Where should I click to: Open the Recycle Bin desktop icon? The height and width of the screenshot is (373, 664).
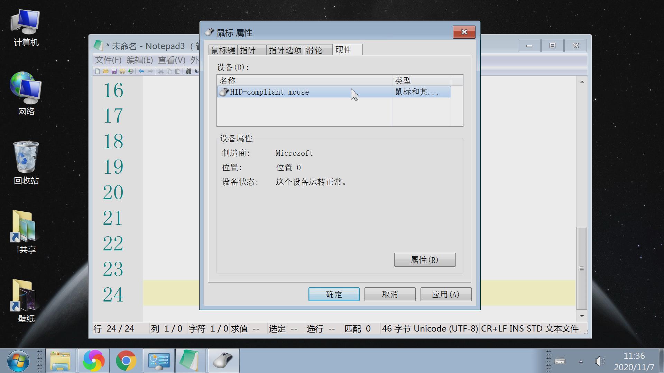pyautogui.click(x=26, y=162)
